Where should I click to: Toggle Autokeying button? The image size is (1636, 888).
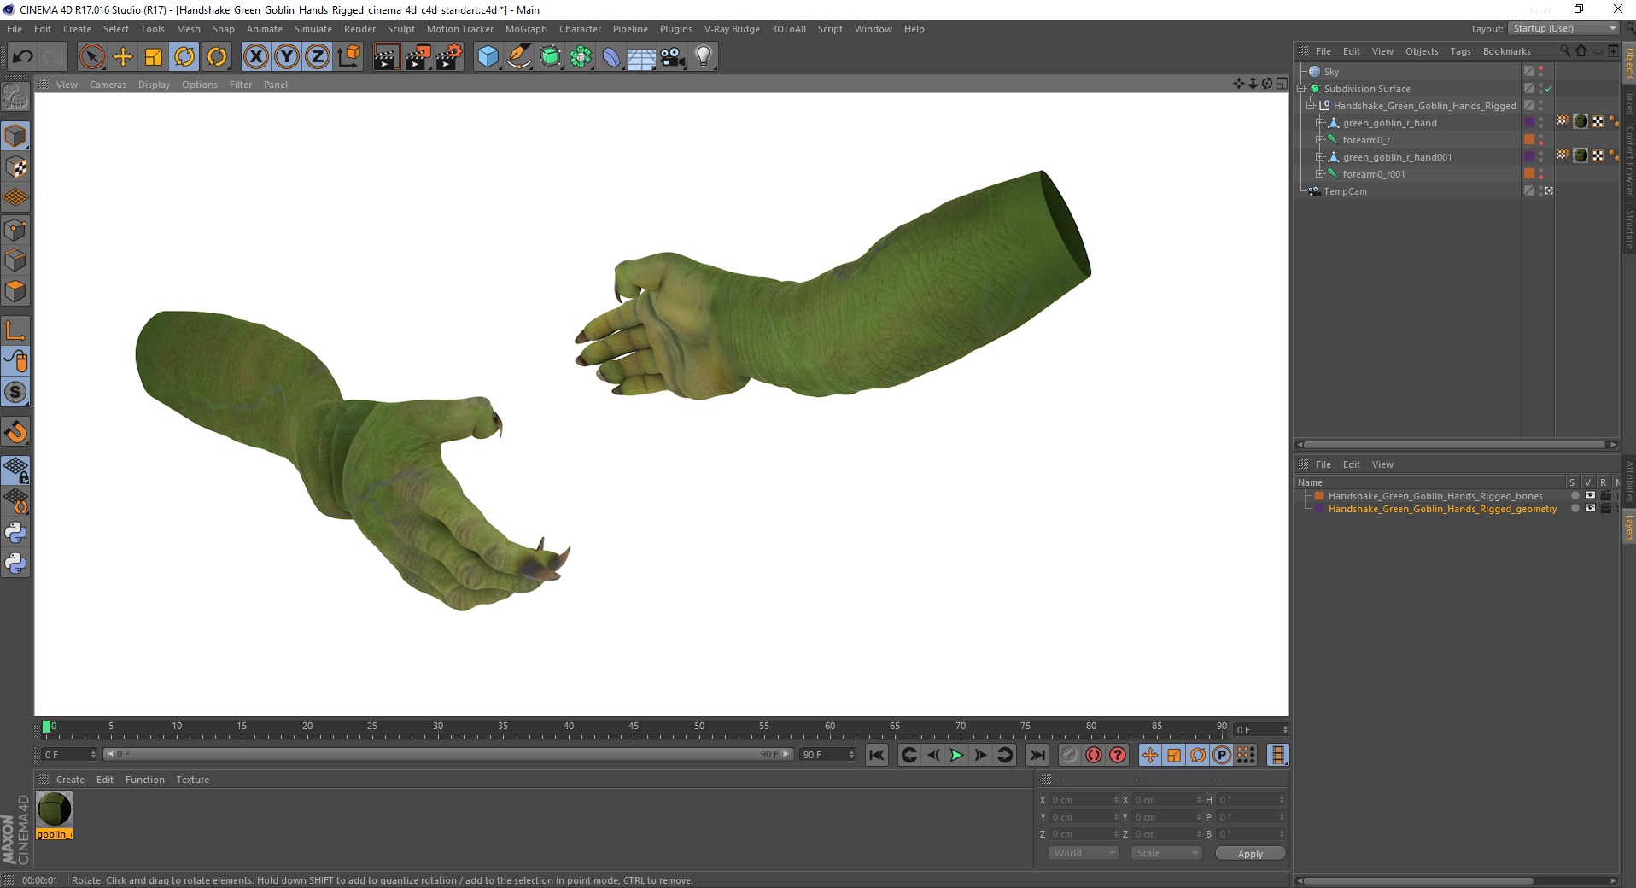coord(1094,755)
